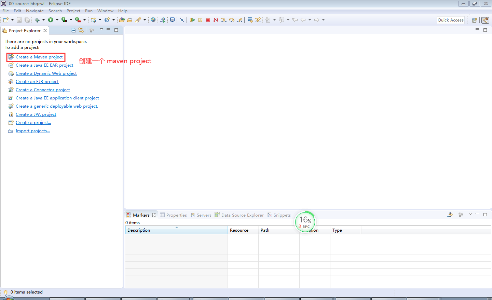The height and width of the screenshot is (300, 492).
Task: Open dropdown beside Back navigation arrow
Action: click(310, 20)
